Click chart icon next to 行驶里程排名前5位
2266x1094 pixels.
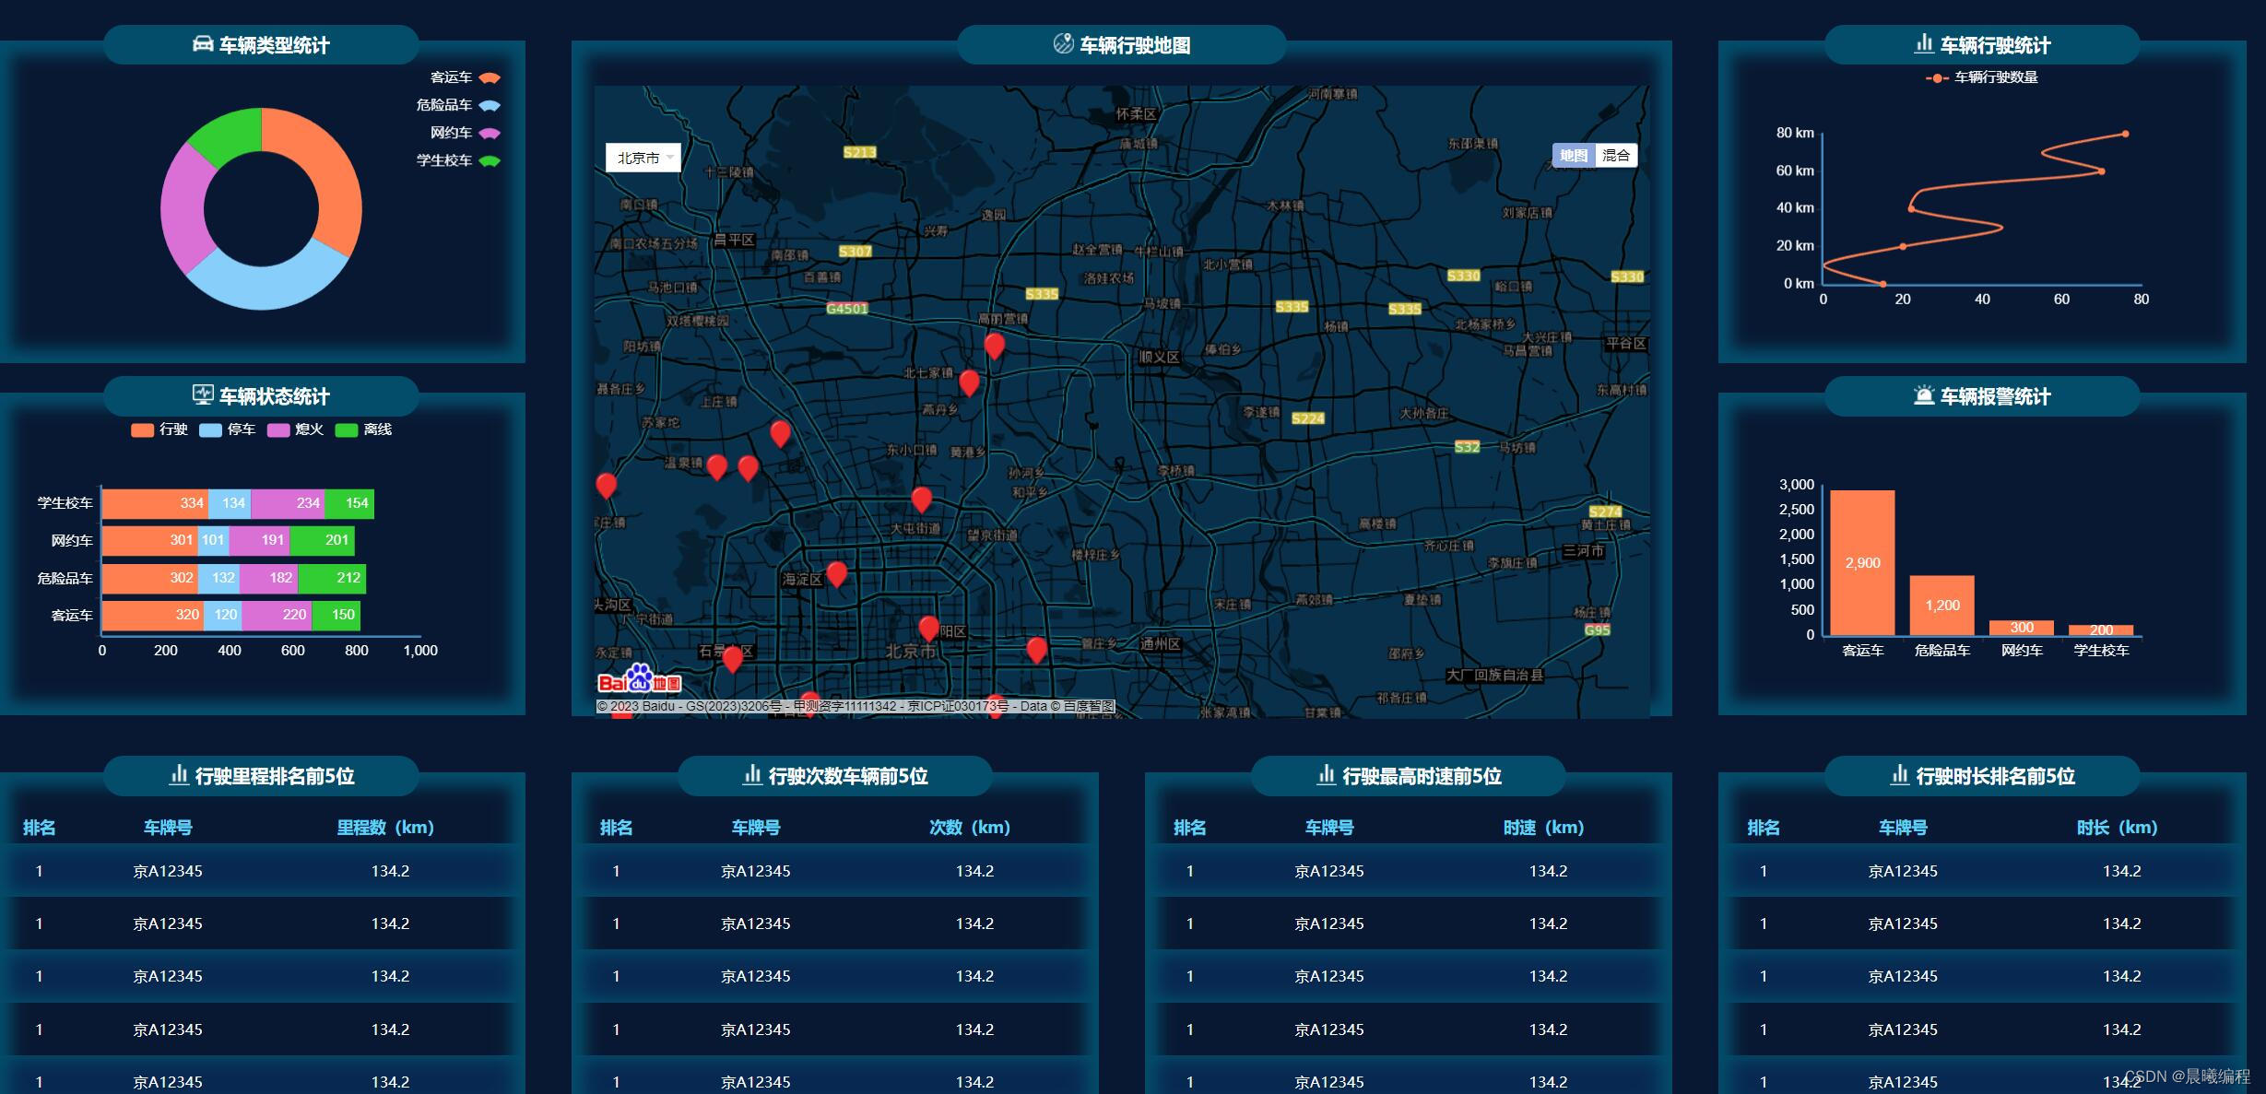[x=179, y=775]
